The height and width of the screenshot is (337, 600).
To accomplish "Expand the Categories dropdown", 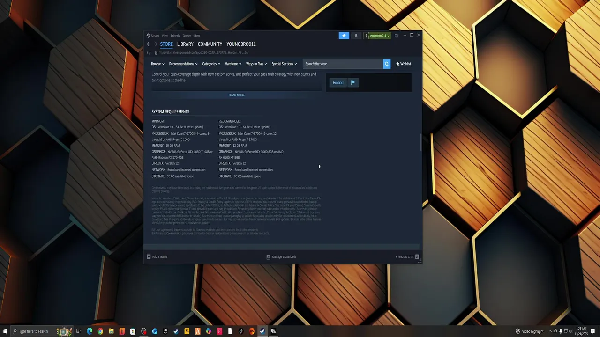I will pos(211,64).
